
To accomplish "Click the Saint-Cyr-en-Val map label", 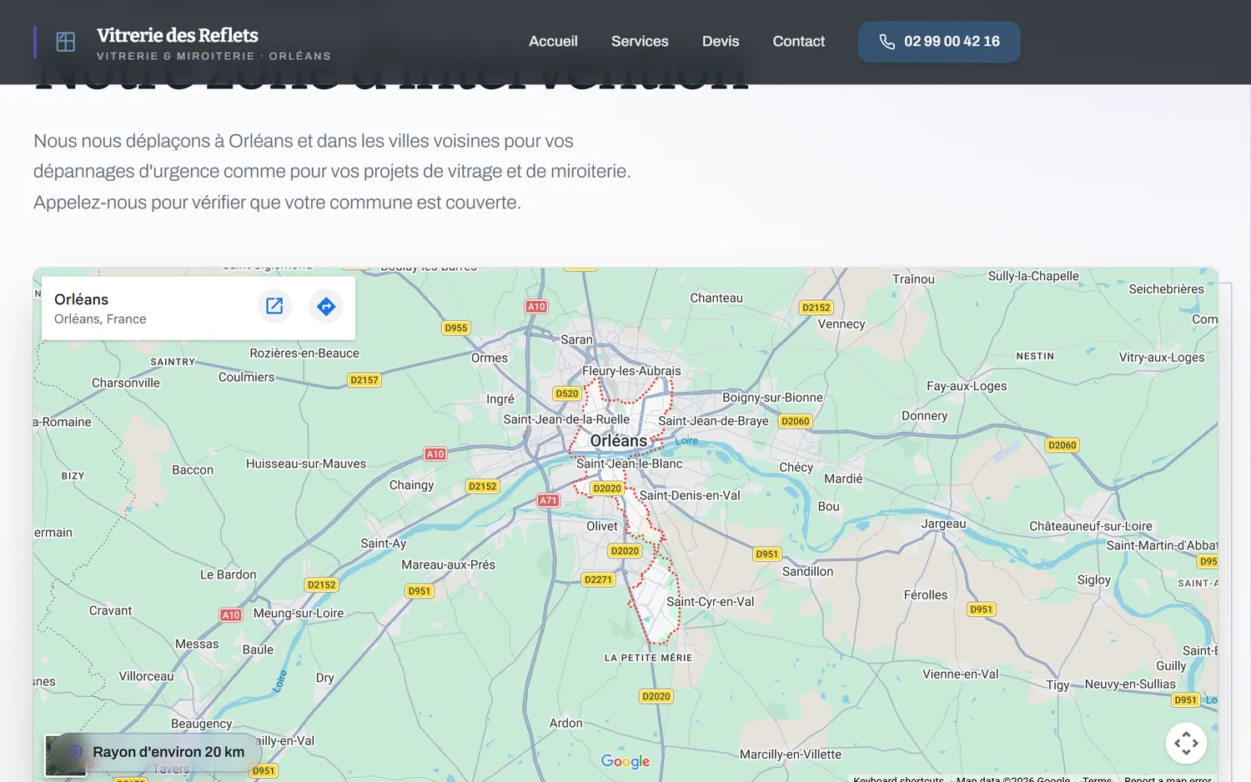I will tap(710, 602).
